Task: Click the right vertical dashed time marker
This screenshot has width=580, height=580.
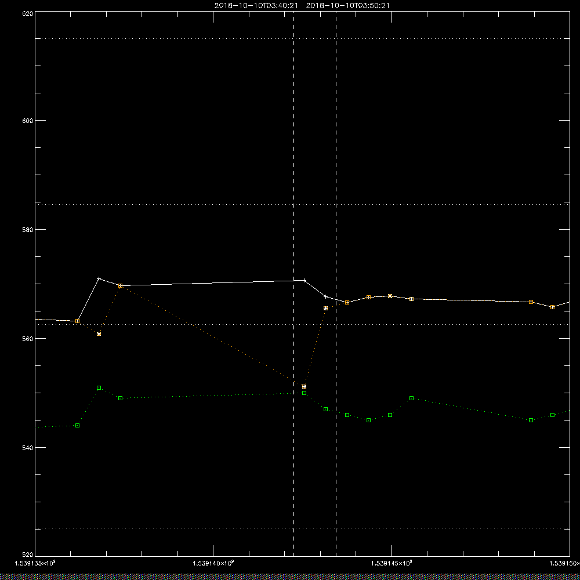Action: point(336,284)
